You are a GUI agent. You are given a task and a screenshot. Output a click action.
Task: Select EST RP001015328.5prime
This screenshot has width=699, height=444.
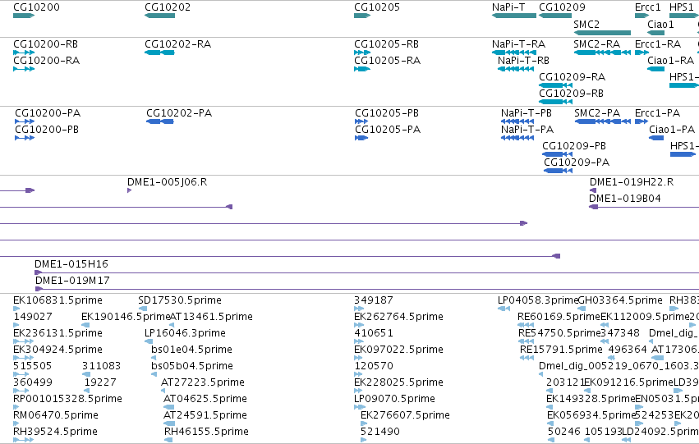[16, 407]
